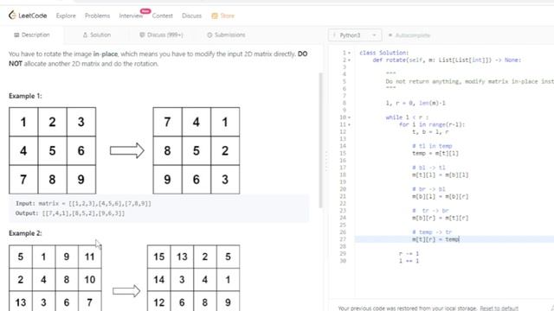The height and width of the screenshot is (311, 554).
Task: Click Reset to default link
Action: click(x=499, y=308)
